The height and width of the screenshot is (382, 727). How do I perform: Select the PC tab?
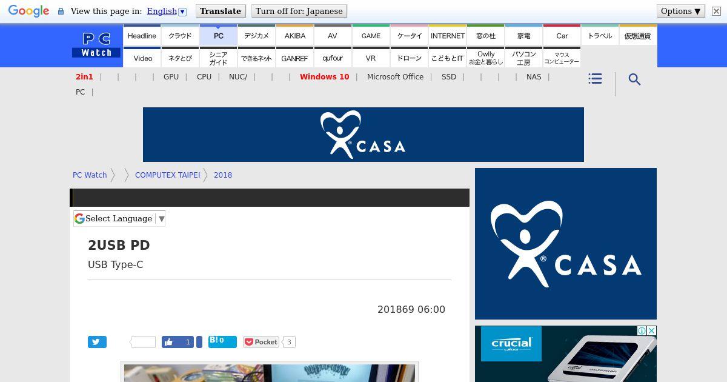(x=219, y=36)
